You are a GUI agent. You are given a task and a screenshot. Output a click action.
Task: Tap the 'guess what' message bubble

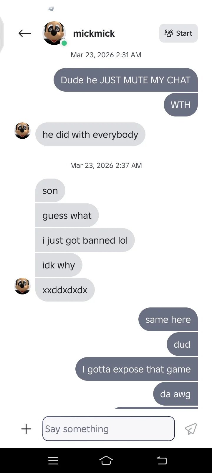(67, 215)
